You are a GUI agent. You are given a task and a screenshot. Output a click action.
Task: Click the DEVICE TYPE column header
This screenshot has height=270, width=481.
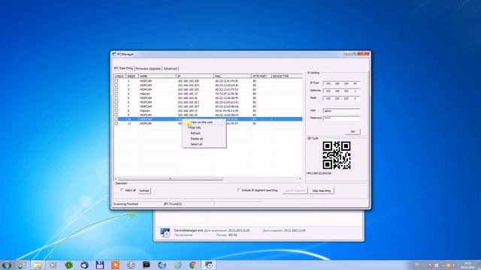(286, 76)
